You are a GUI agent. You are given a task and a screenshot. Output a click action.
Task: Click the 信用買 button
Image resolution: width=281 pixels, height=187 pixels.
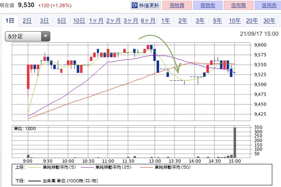(x=238, y=5)
